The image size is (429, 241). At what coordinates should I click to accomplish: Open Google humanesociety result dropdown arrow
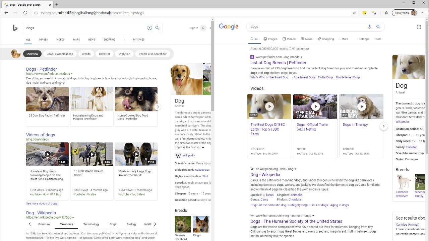click(313, 216)
